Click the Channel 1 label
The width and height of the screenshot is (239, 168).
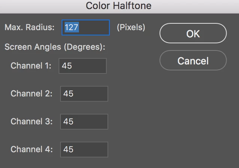coord(30,66)
